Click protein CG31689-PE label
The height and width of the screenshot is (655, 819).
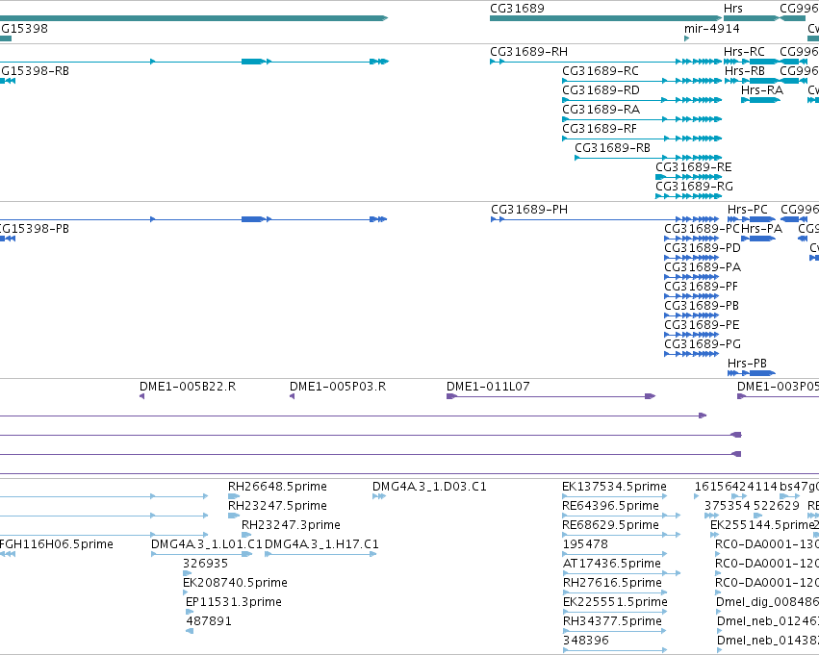pyautogui.click(x=702, y=325)
